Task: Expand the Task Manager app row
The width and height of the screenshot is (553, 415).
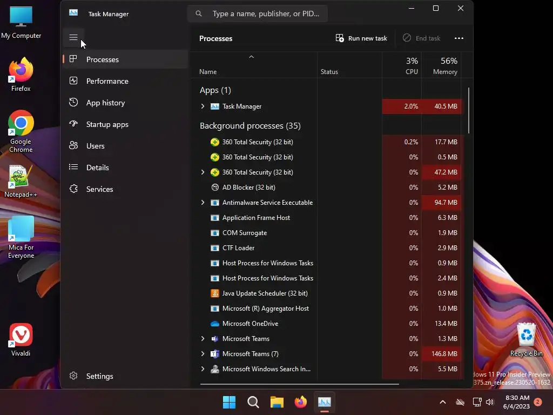Action: coord(203,106)
